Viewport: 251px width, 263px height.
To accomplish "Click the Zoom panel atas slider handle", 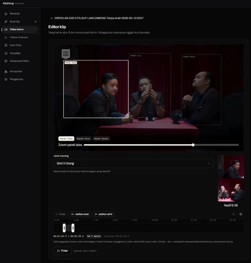I will (193, 145).
